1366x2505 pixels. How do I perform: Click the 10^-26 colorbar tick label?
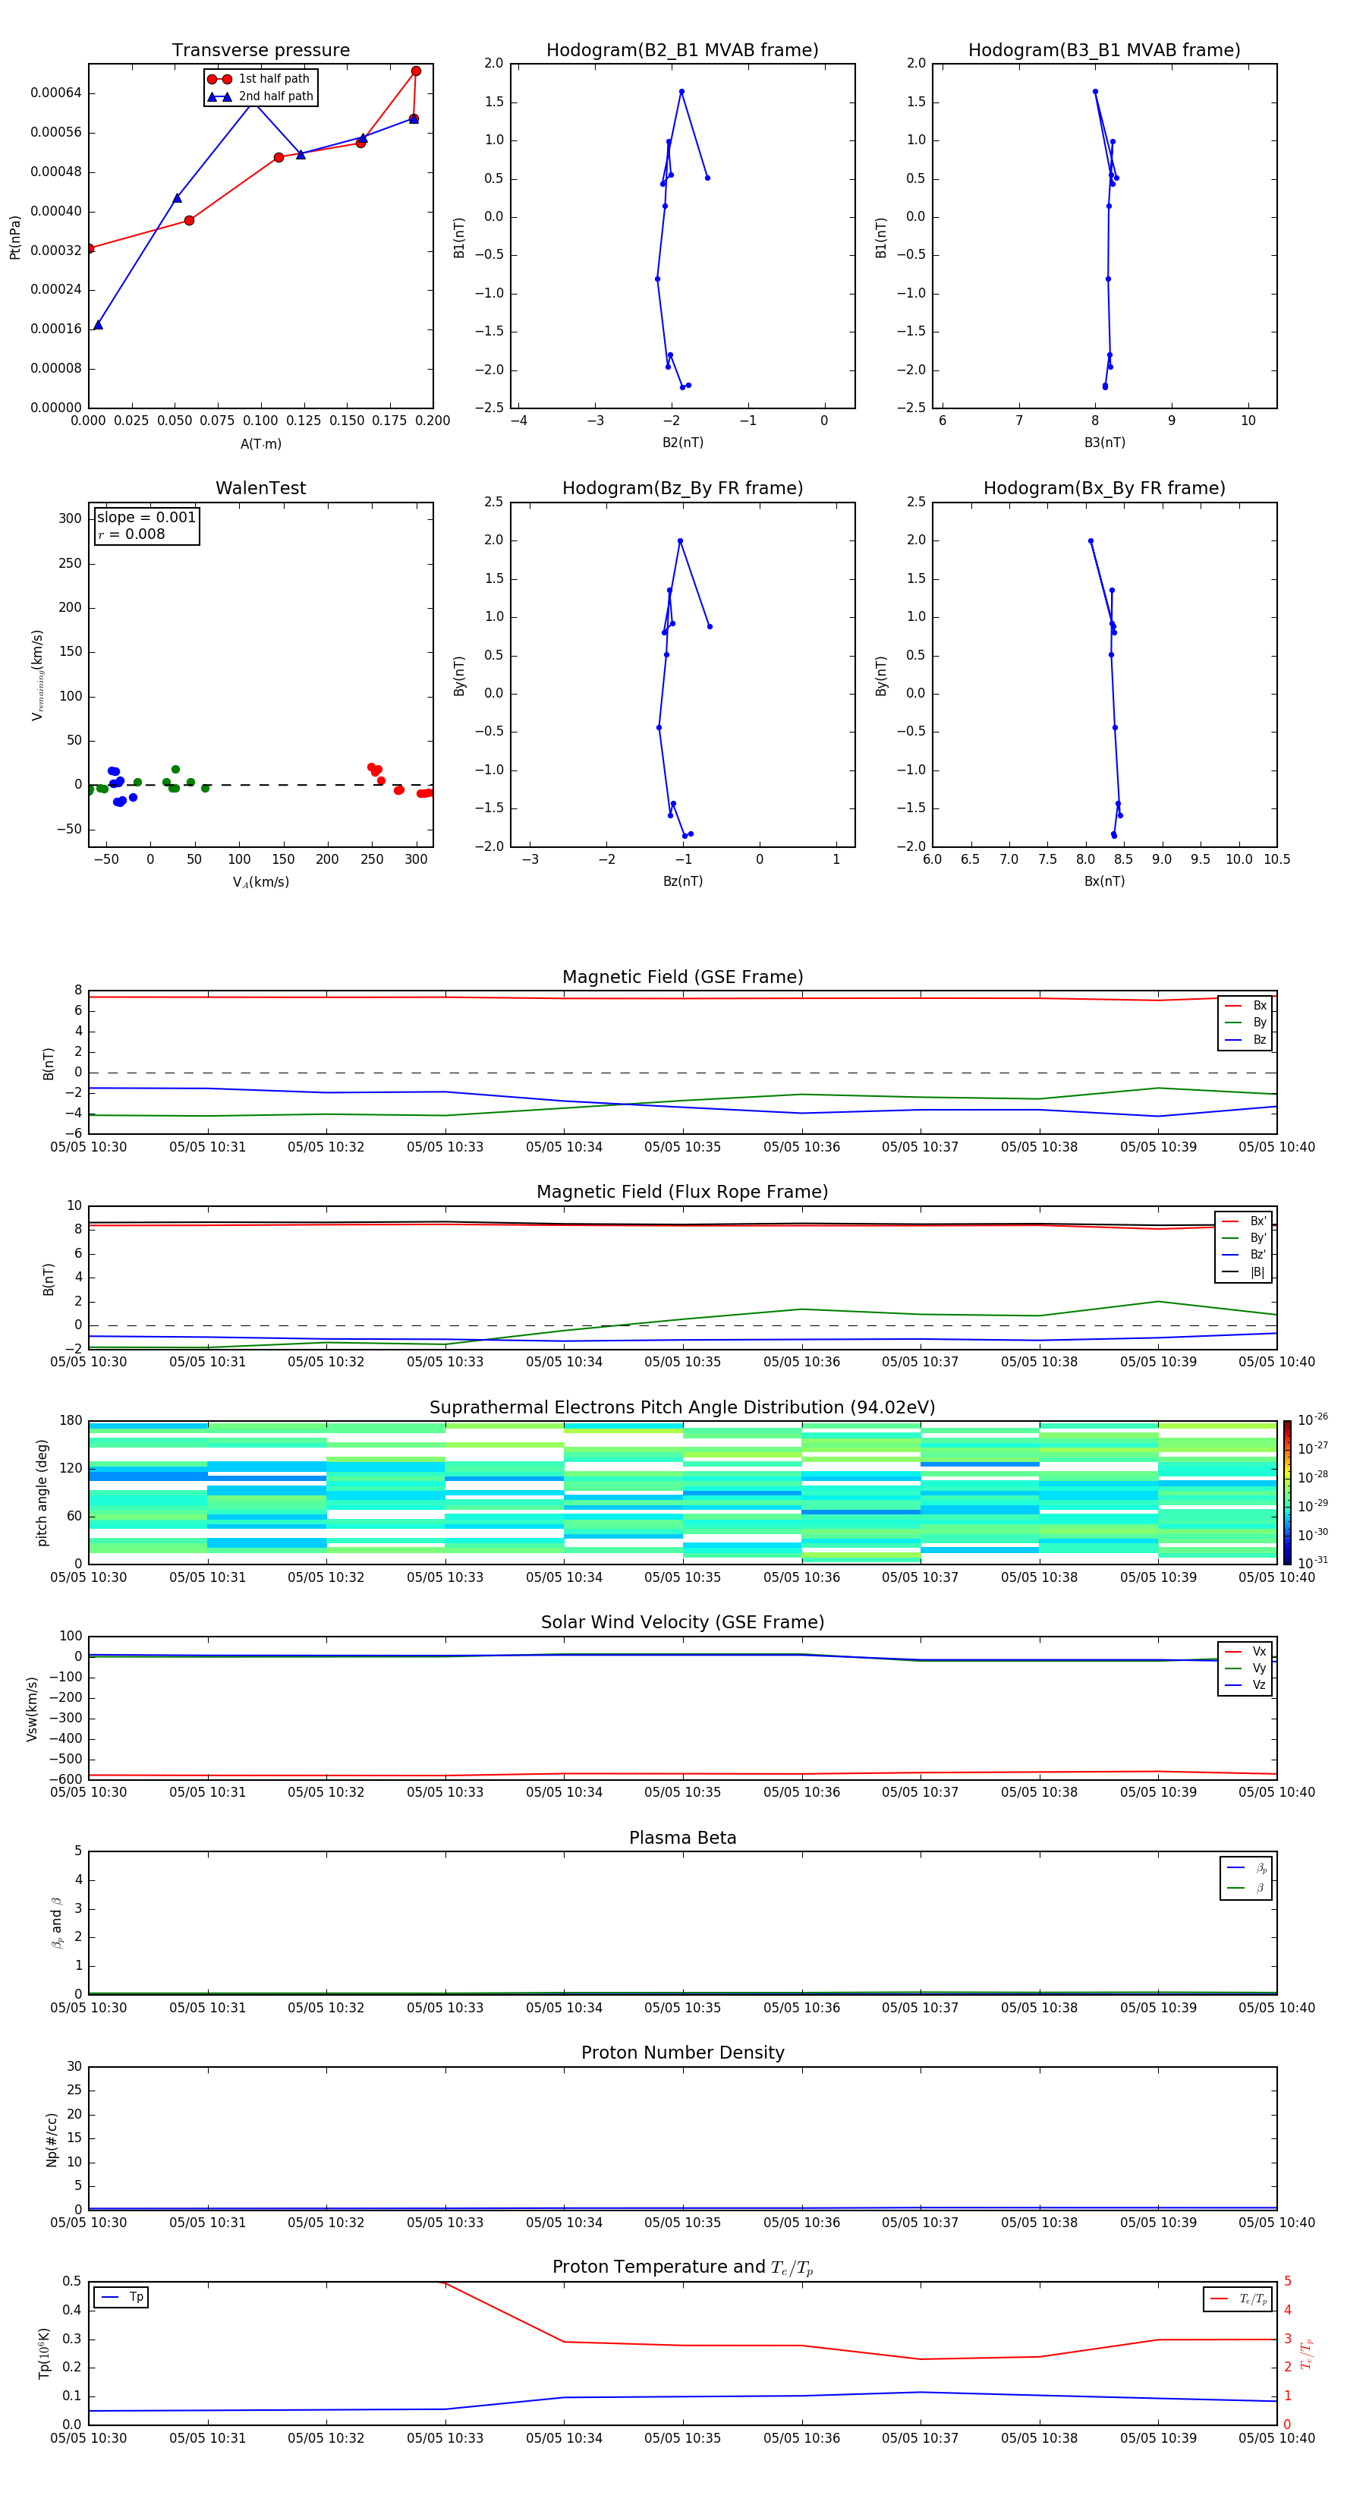click(x=1313, y=1419)
